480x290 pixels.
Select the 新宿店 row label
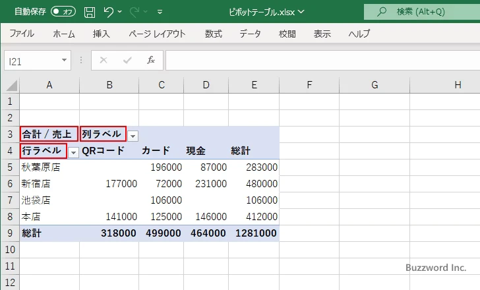(49, 184)
